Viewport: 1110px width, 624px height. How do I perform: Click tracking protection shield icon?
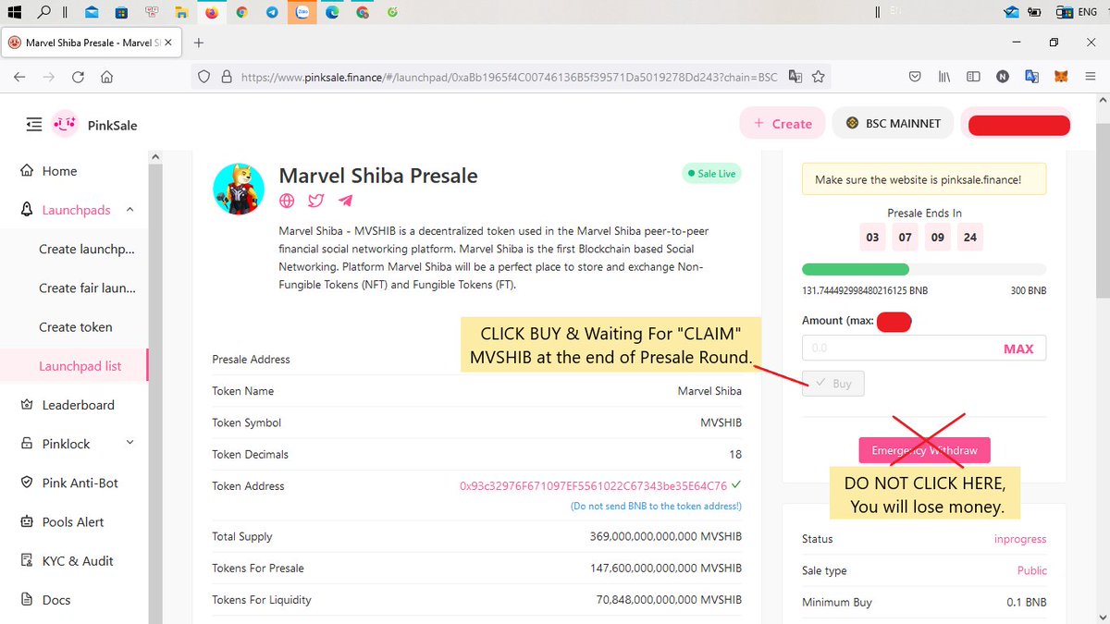click(205, 77)
